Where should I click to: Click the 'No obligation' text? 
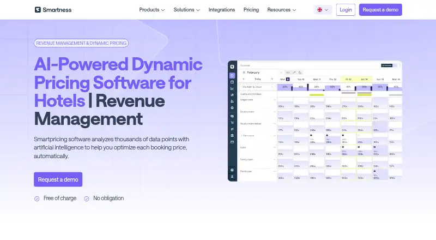108,198
